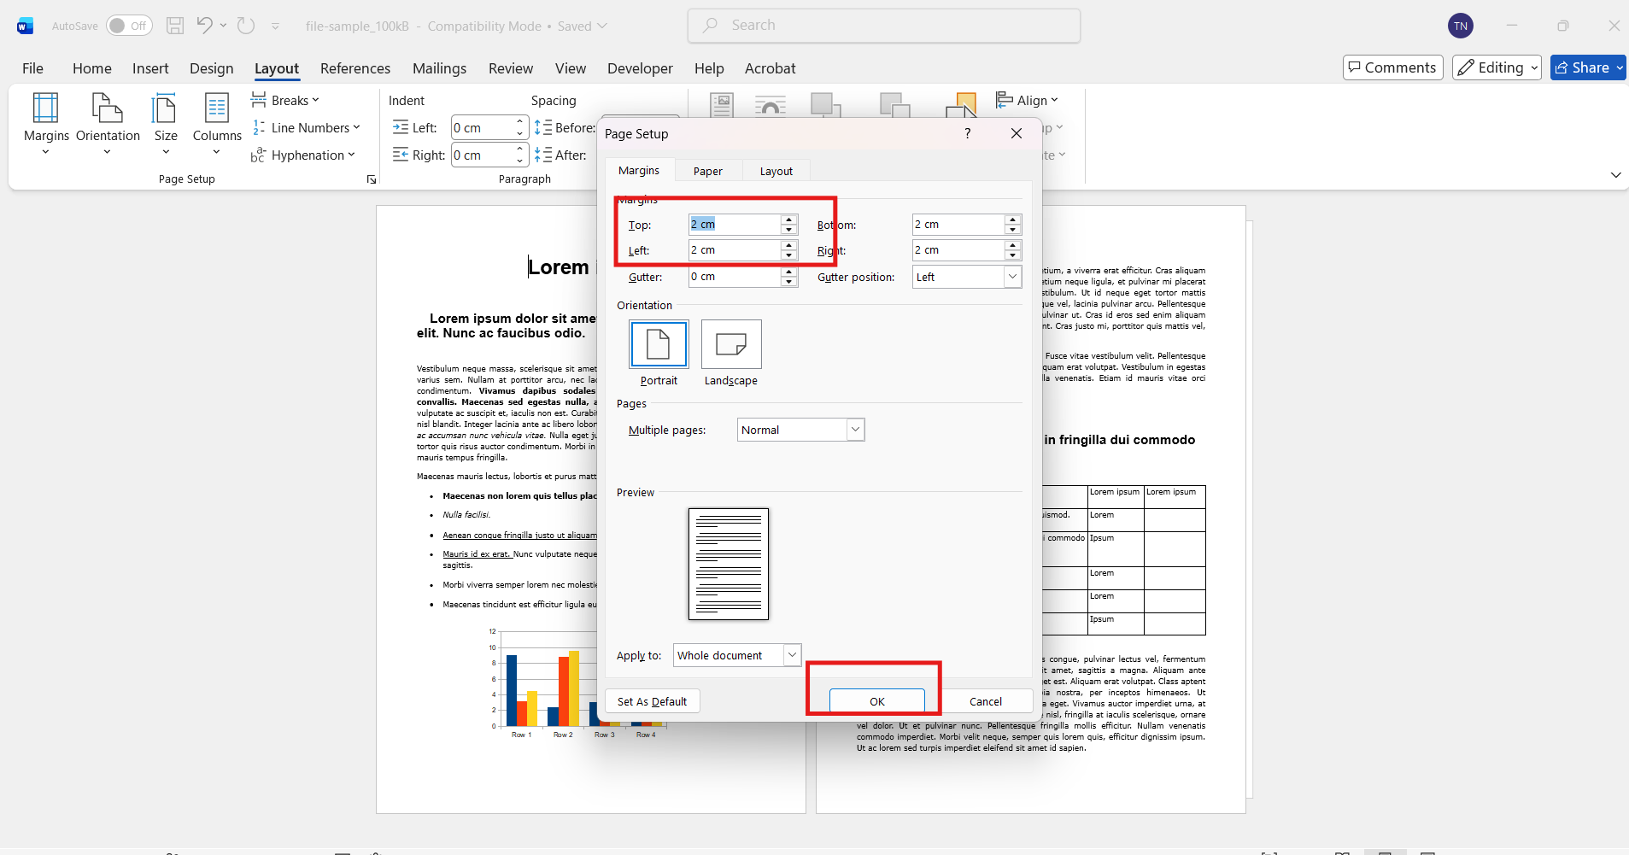
Task: Open the Gutter position dropdown
Action: point(967,277)
